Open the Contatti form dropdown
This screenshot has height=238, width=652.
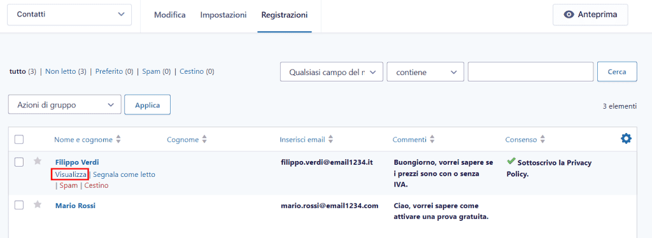coord(69,15)
